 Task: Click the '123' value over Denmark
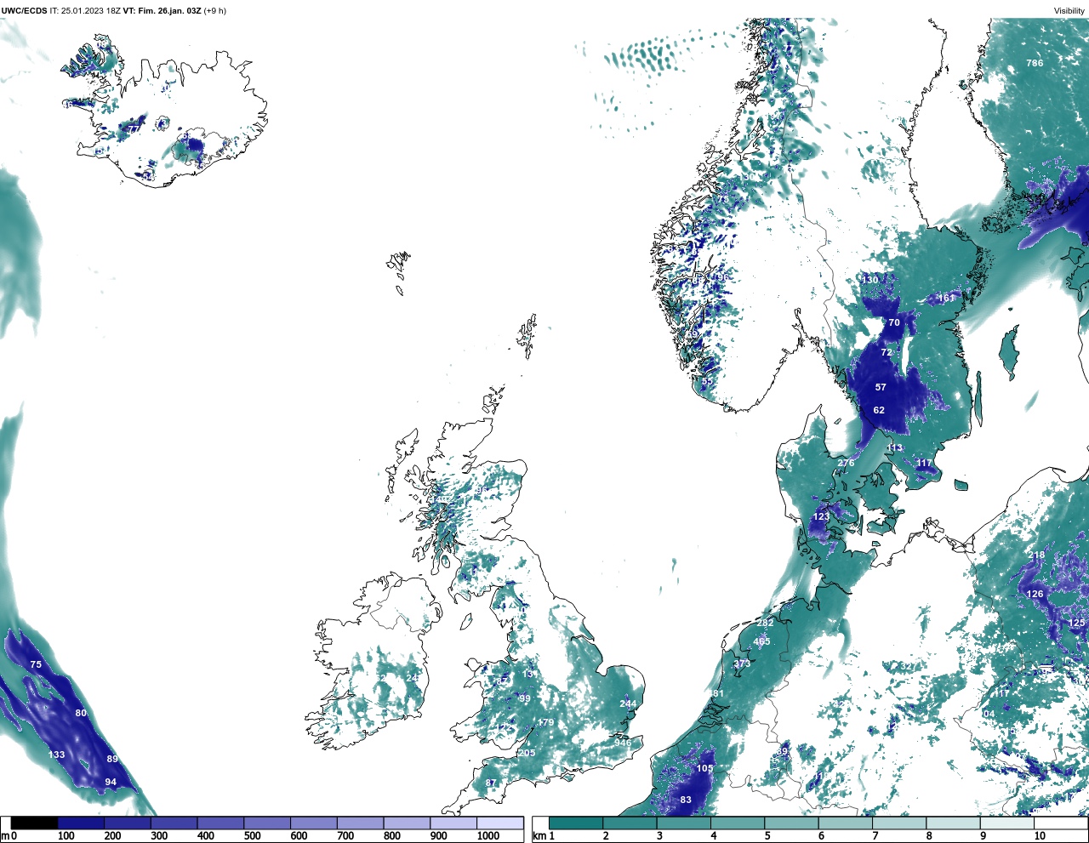pos(821,516)
